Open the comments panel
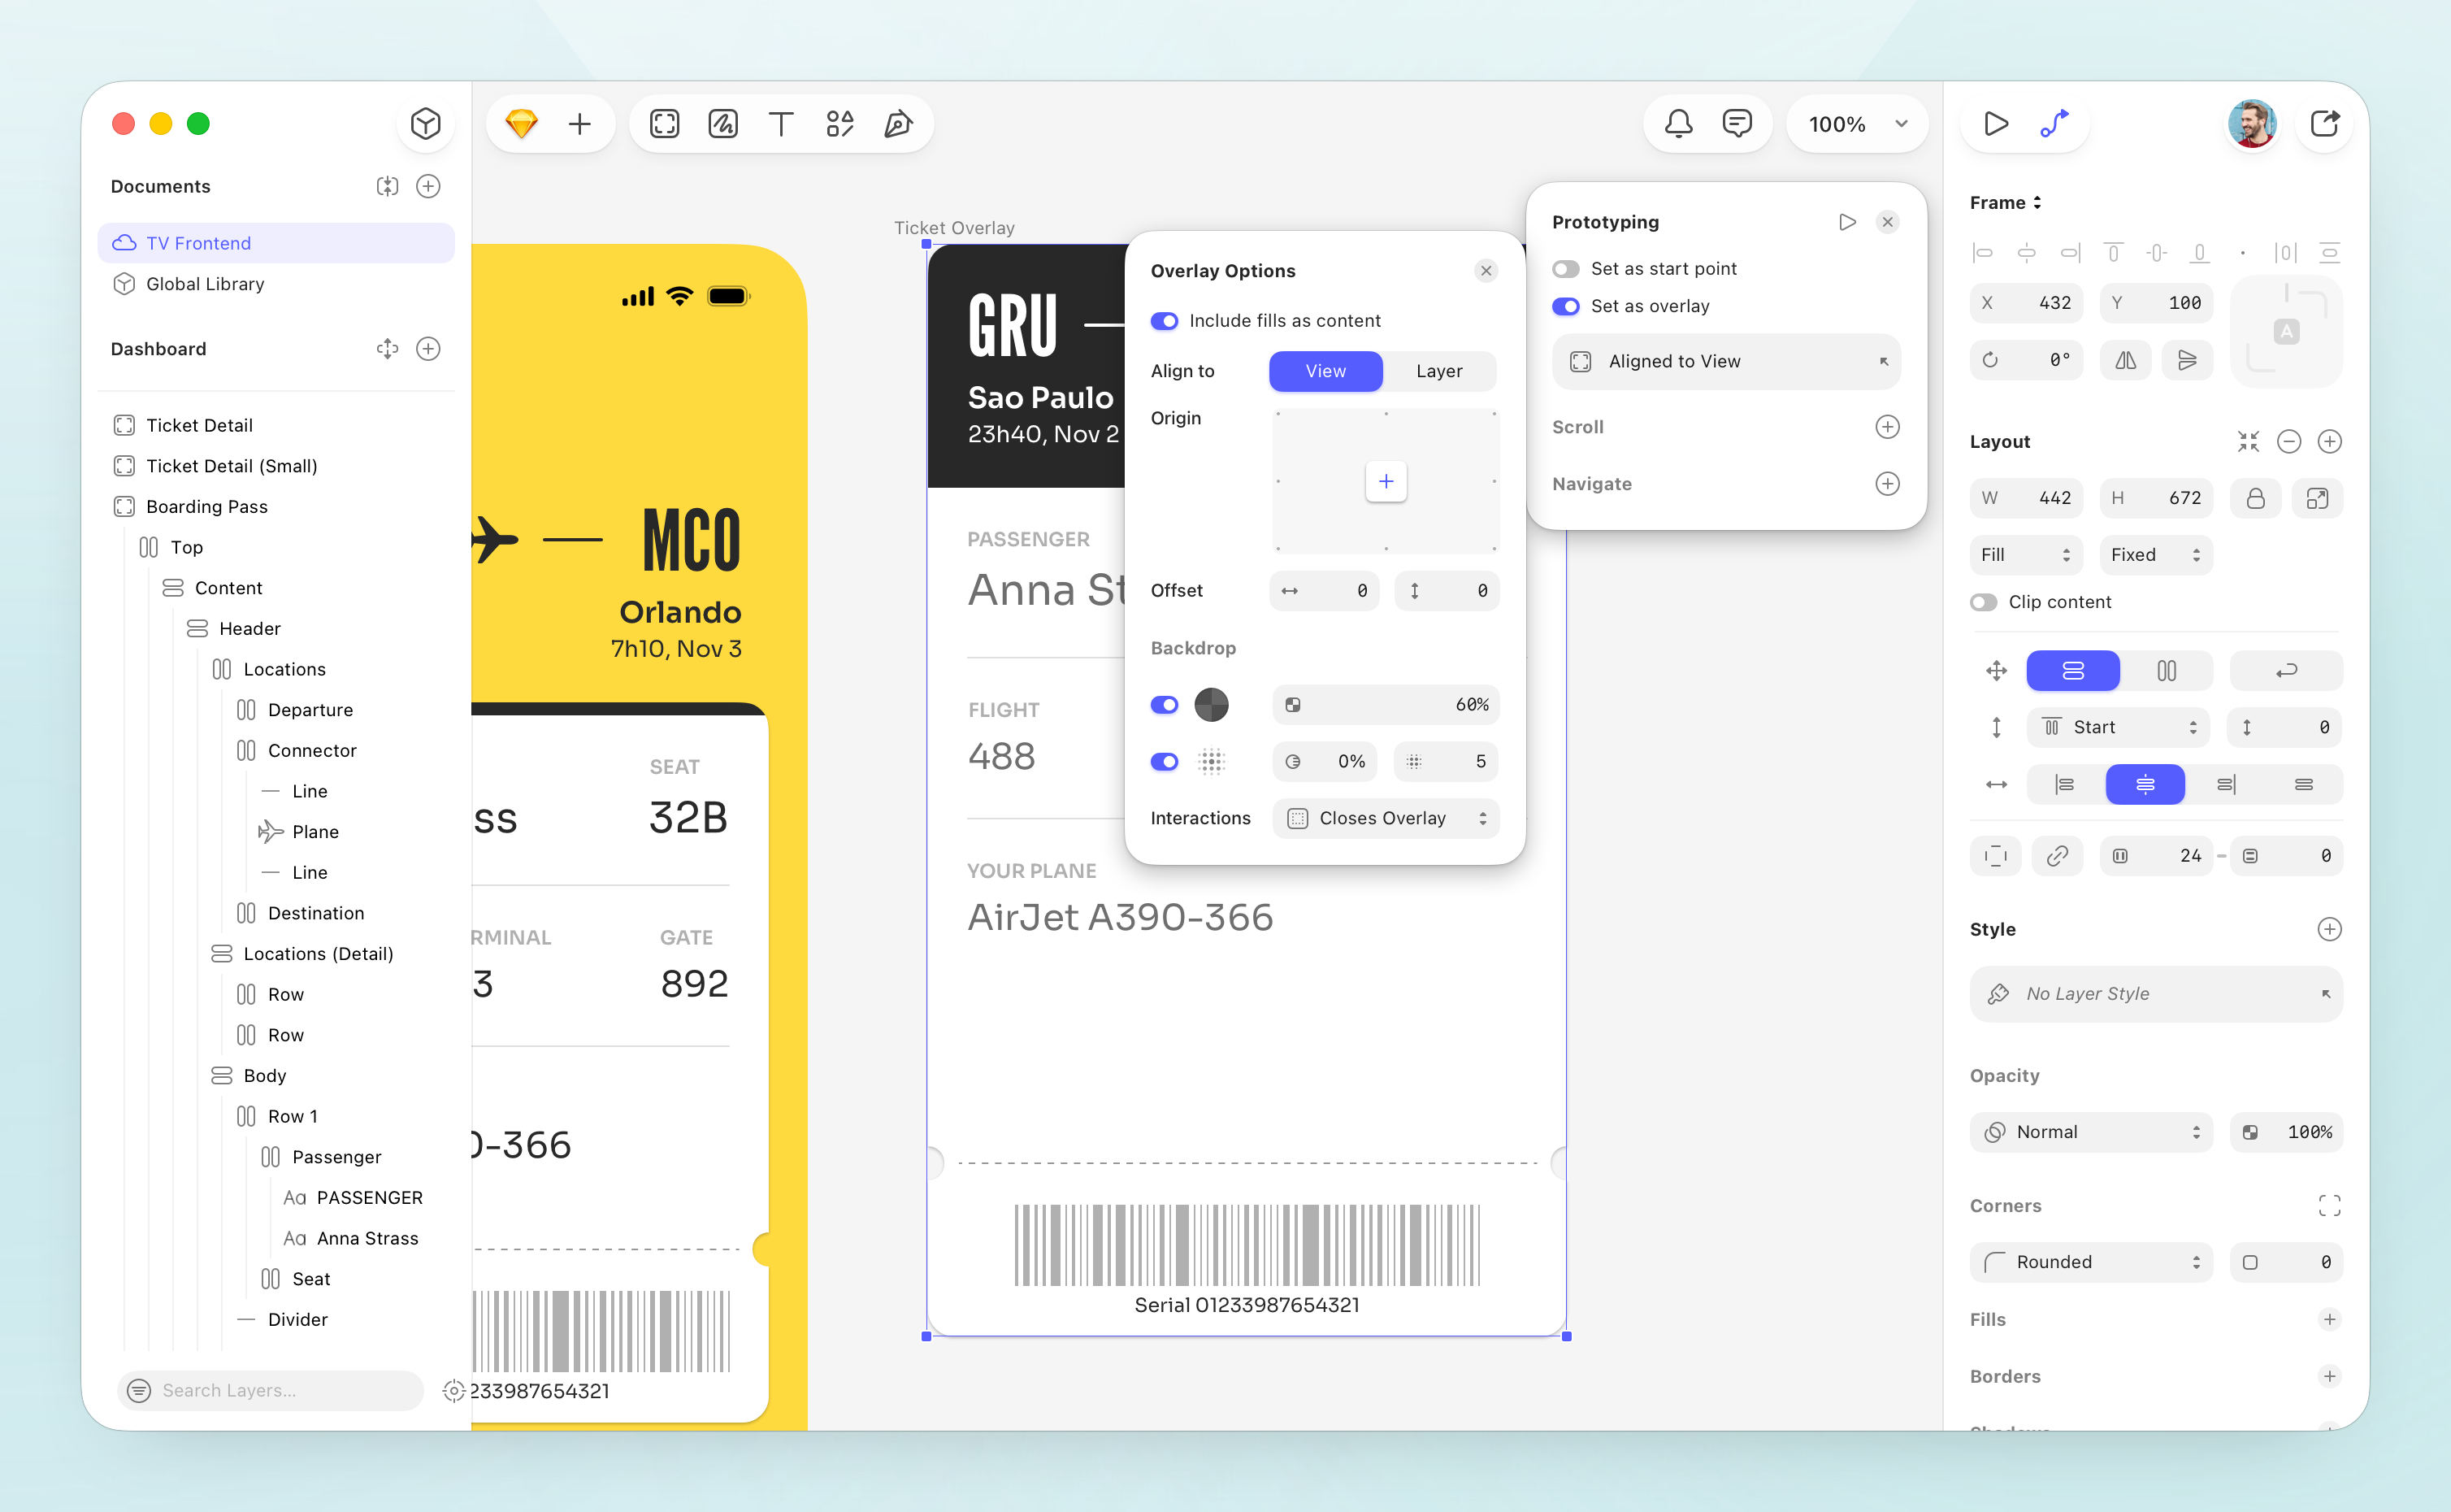Screen dimensions: 2451x1512 tap(1737, 124)
